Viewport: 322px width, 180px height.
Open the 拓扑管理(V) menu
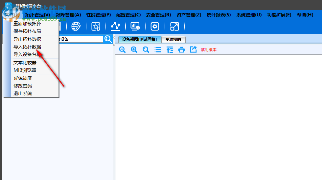[x=37, y=15]
